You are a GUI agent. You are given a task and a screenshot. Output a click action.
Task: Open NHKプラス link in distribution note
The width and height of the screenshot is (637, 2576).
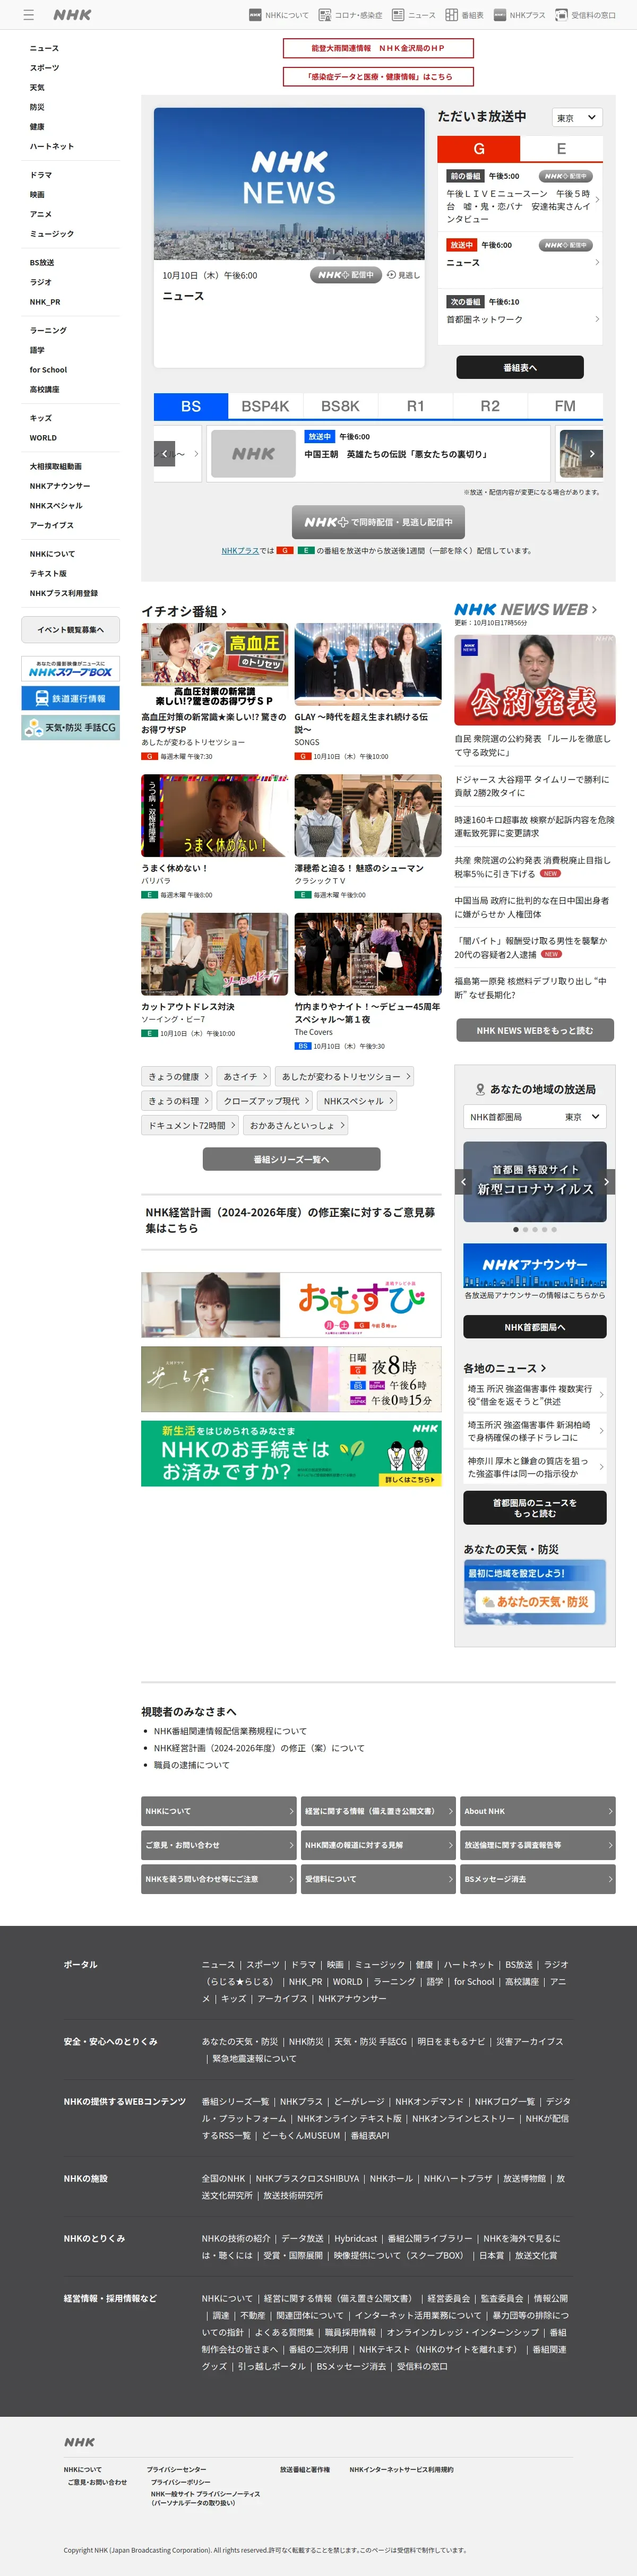(240, 551)
